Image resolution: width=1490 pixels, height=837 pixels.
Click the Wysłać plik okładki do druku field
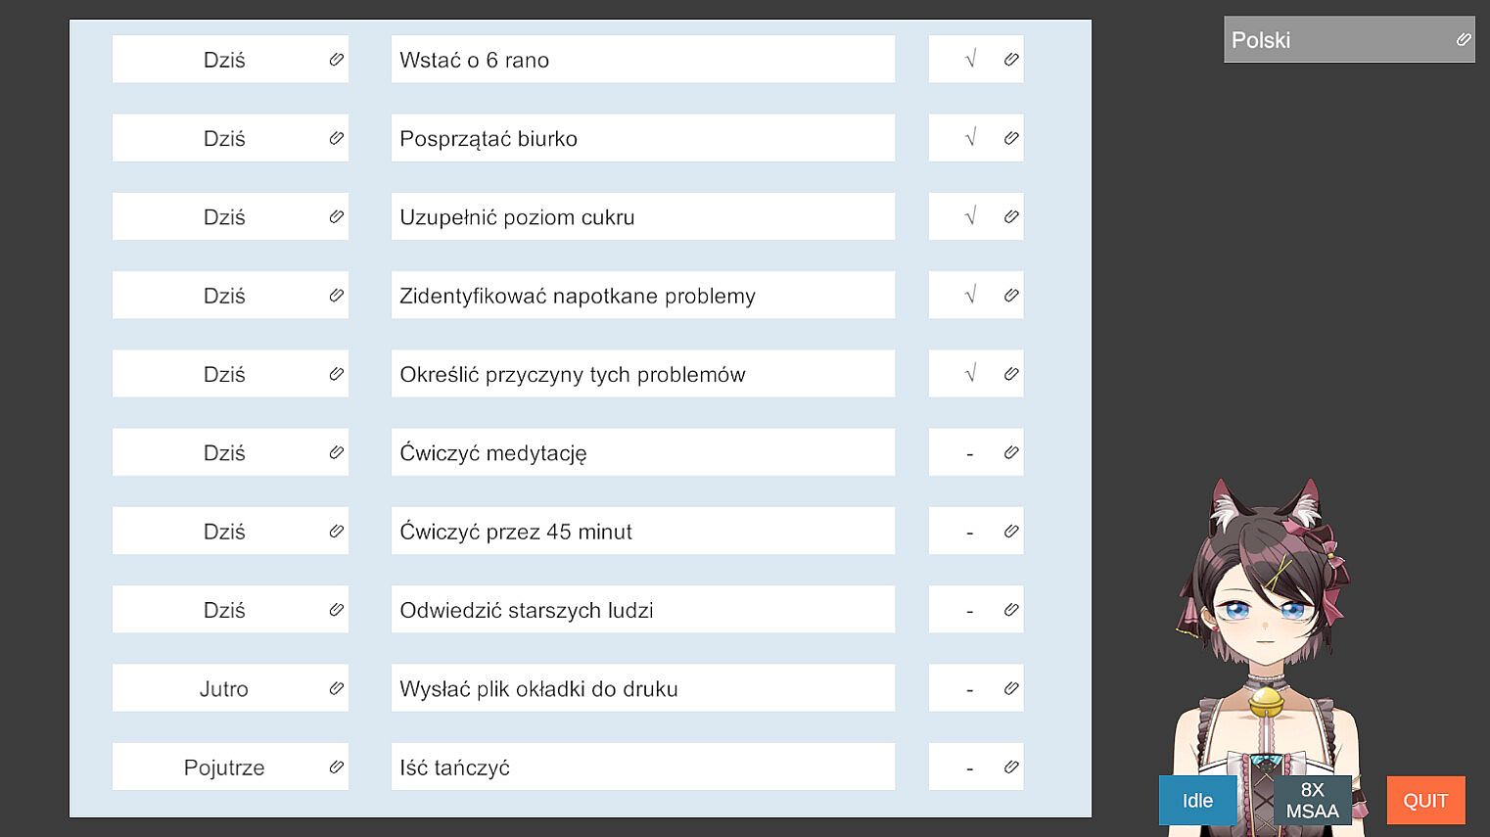642,688
